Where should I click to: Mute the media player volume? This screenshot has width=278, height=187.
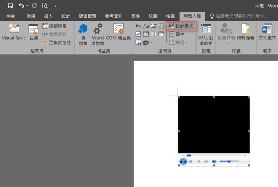(214, 161)
